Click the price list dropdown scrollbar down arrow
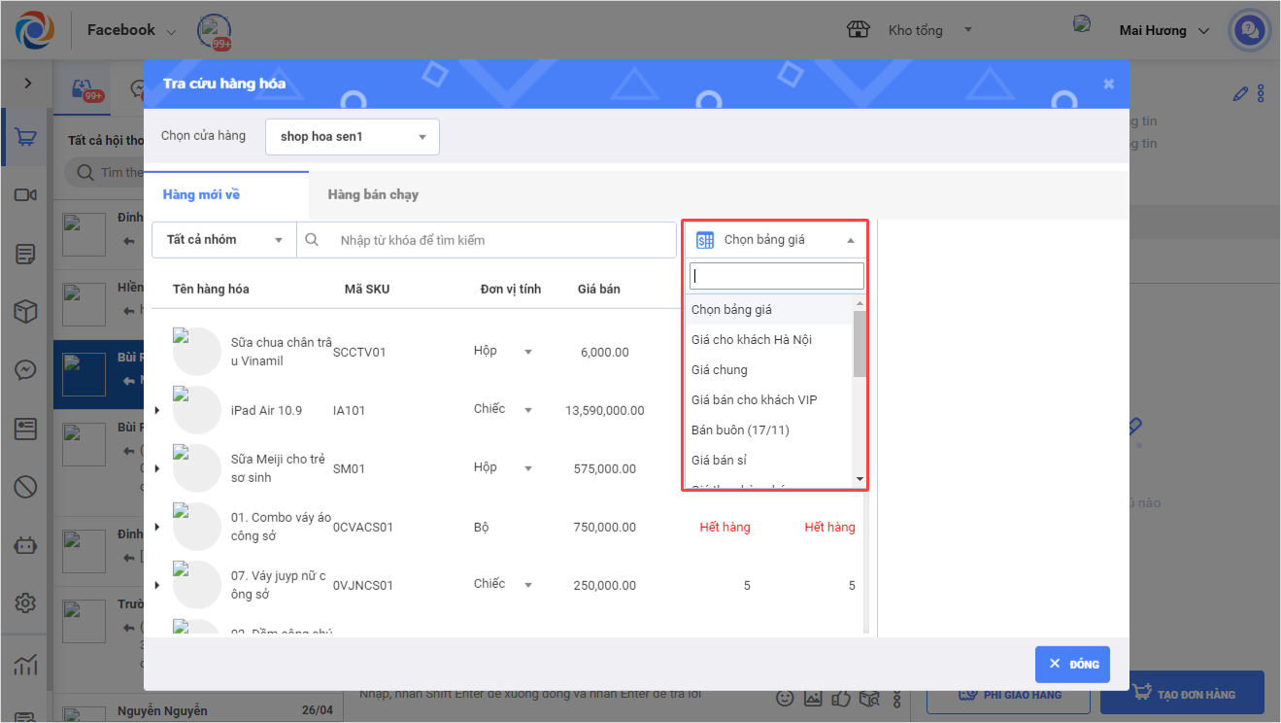This screenshot has height=723, width=1281. (860, 479)
